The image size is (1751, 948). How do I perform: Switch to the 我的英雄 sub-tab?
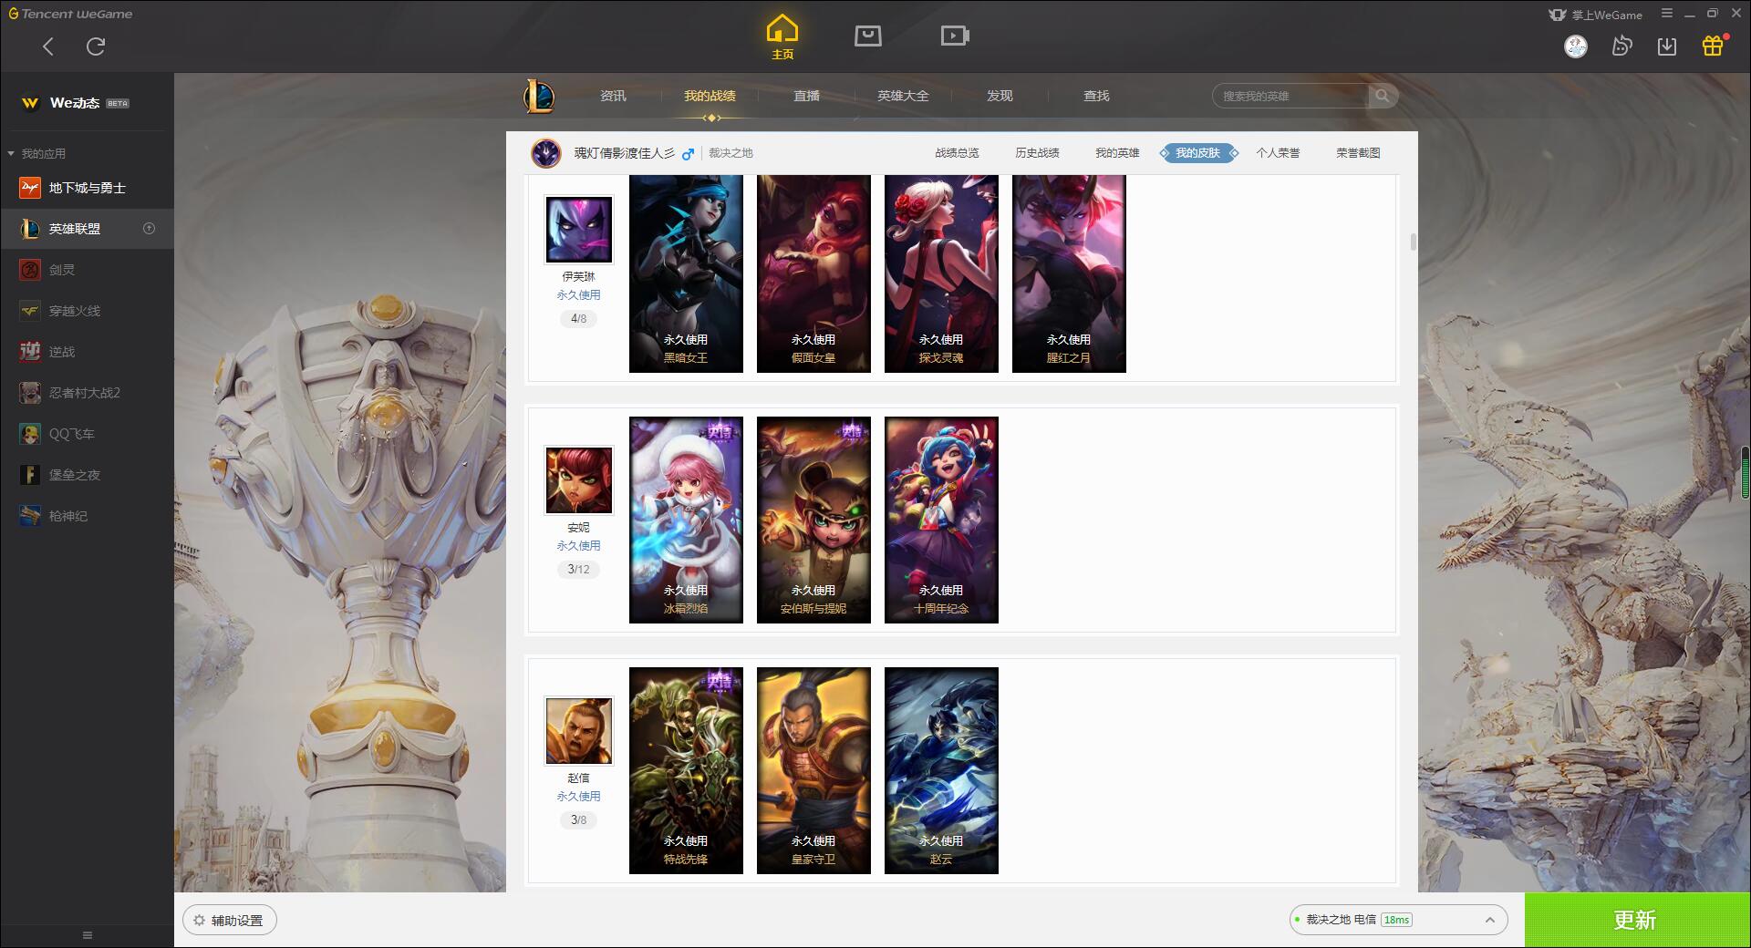click(1117, 153)
